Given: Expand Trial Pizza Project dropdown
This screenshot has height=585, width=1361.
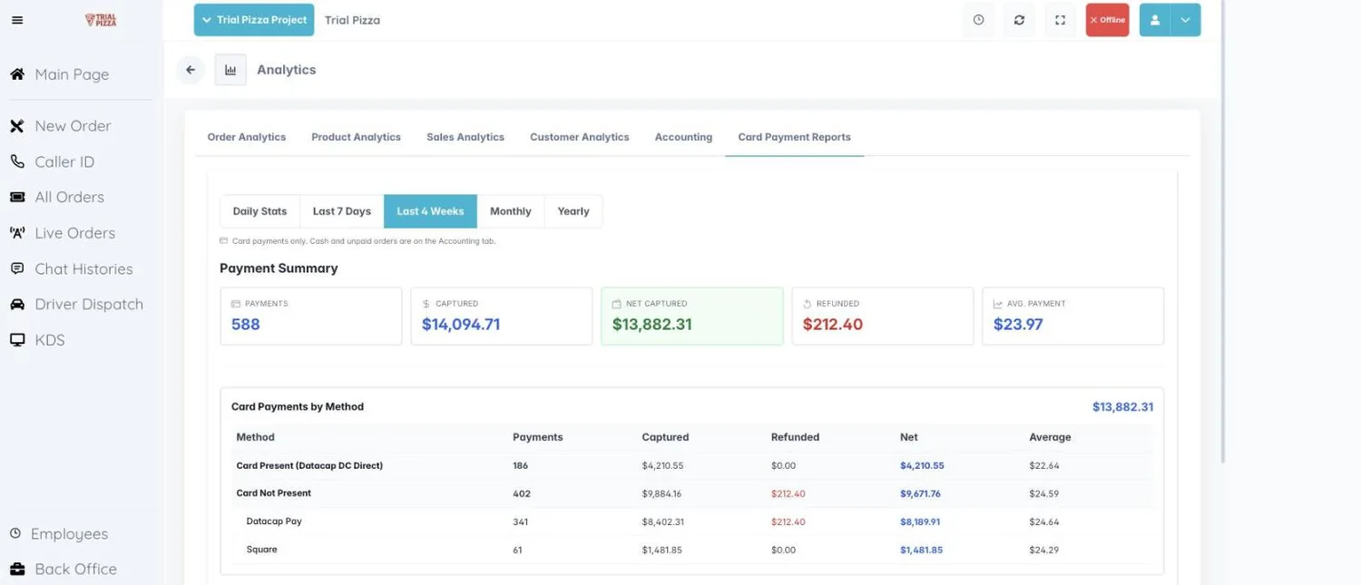Looking at the screenshot, I should (x=254, y=20).
